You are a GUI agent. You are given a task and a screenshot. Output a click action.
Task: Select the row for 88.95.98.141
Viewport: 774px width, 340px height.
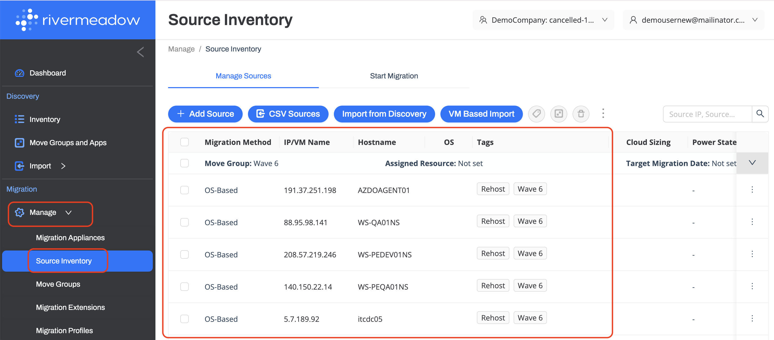185,222
